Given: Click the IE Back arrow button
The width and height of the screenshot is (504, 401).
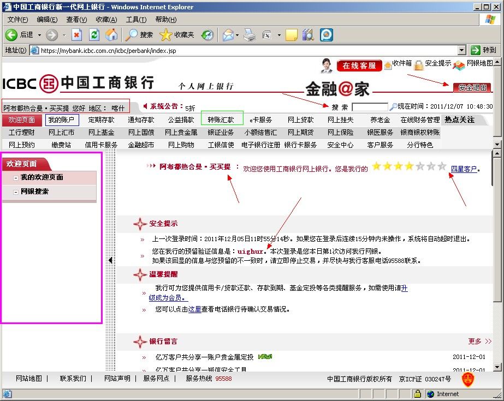Looking at the screenshot, I should (x=11, y=35).
